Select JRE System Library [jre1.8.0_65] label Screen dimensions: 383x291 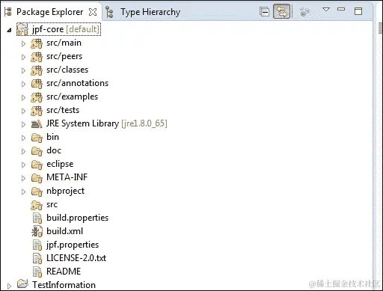[x=107, y=123]
